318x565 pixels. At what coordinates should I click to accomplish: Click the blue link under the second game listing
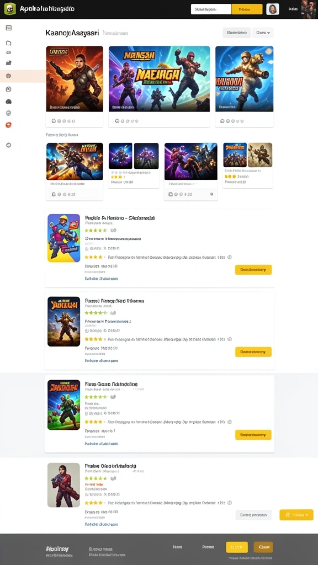click(102, 361)
